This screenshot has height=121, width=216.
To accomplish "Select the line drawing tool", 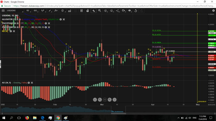I will click(50, 10).
